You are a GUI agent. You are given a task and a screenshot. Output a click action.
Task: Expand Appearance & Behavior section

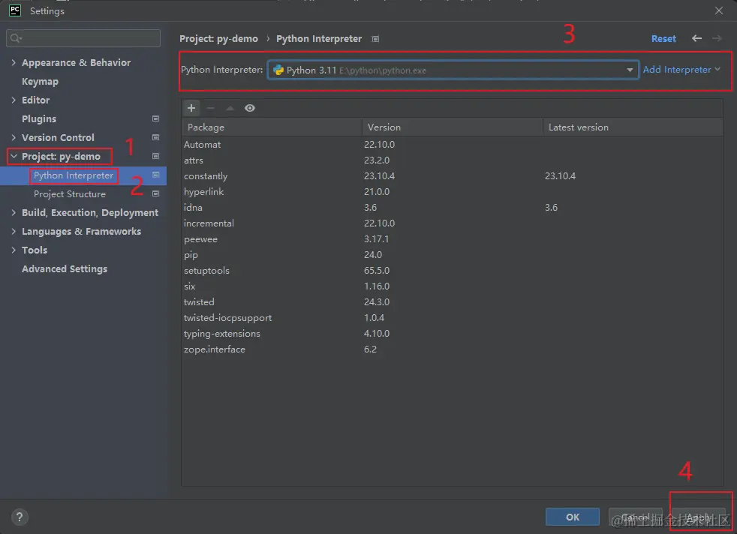tap(14, 62)
